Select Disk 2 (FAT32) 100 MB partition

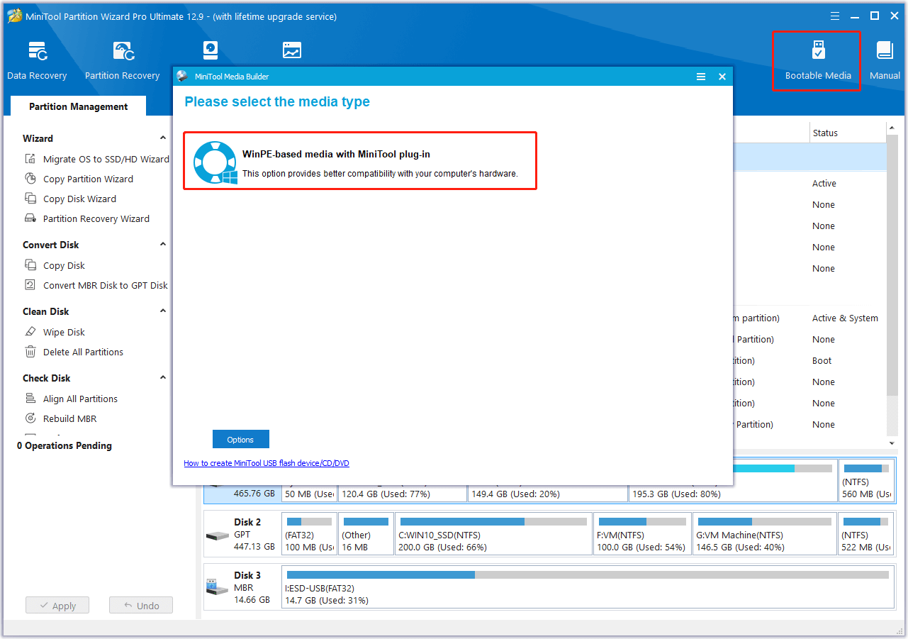point(309,534)
